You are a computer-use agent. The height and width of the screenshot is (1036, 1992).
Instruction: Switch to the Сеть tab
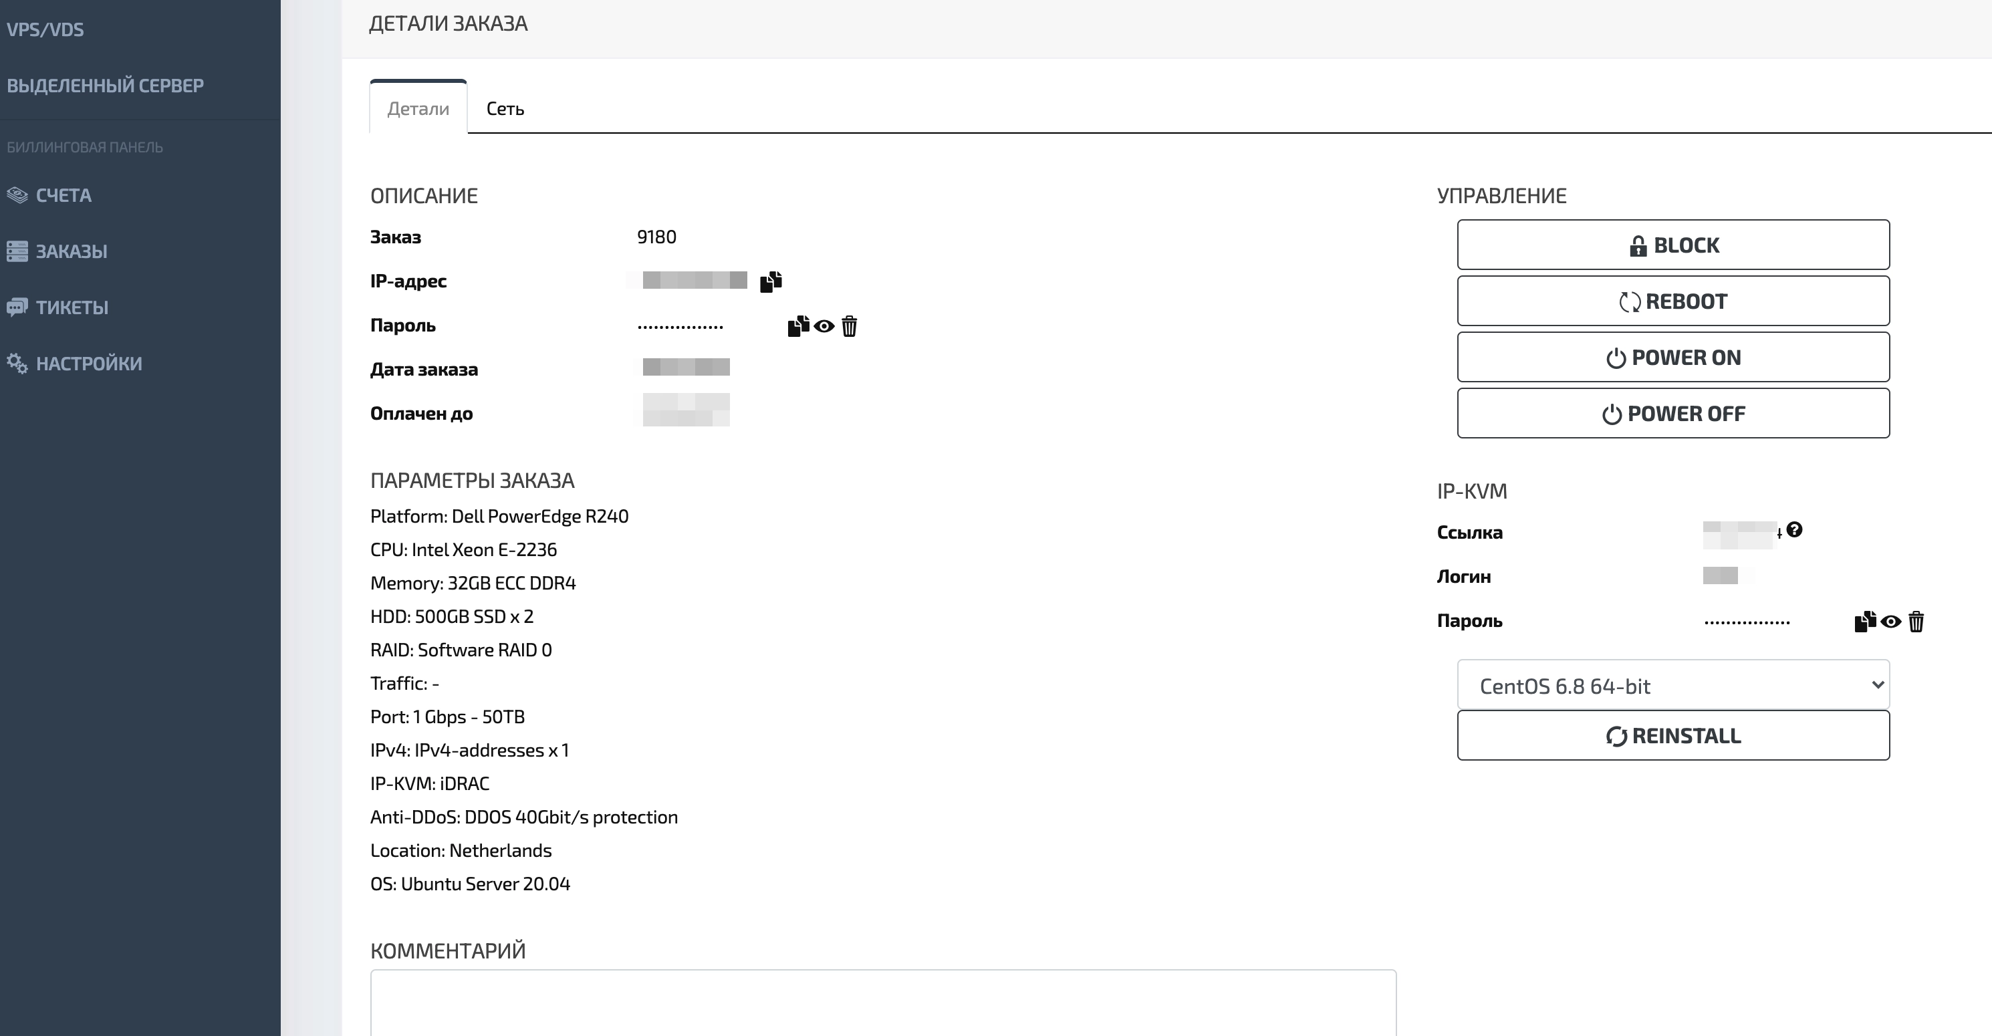505,108
